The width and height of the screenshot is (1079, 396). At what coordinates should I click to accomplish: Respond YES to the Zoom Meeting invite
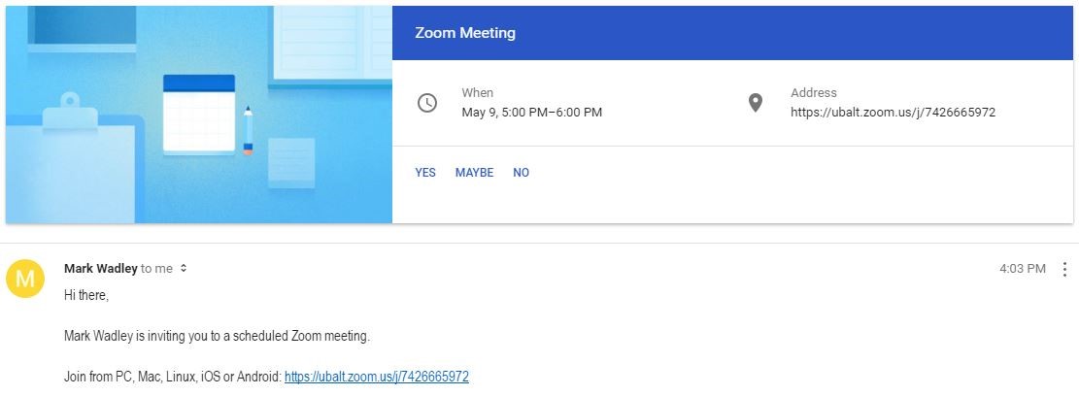tap(425, 173)
